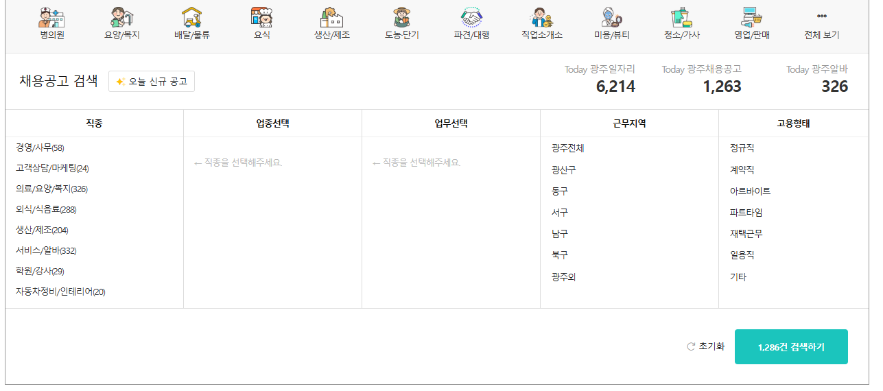The image size is (883, 391).
Task: Open the 영업/판매 sales icon
Action: coord(752,17)
